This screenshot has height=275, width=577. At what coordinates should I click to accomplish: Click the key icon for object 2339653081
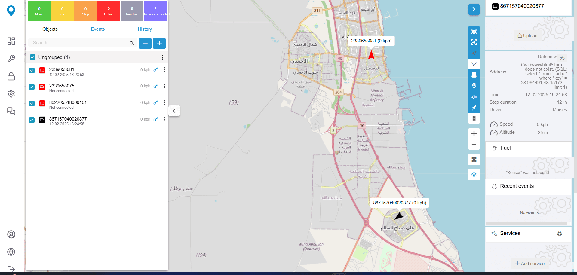coord(155,70)
